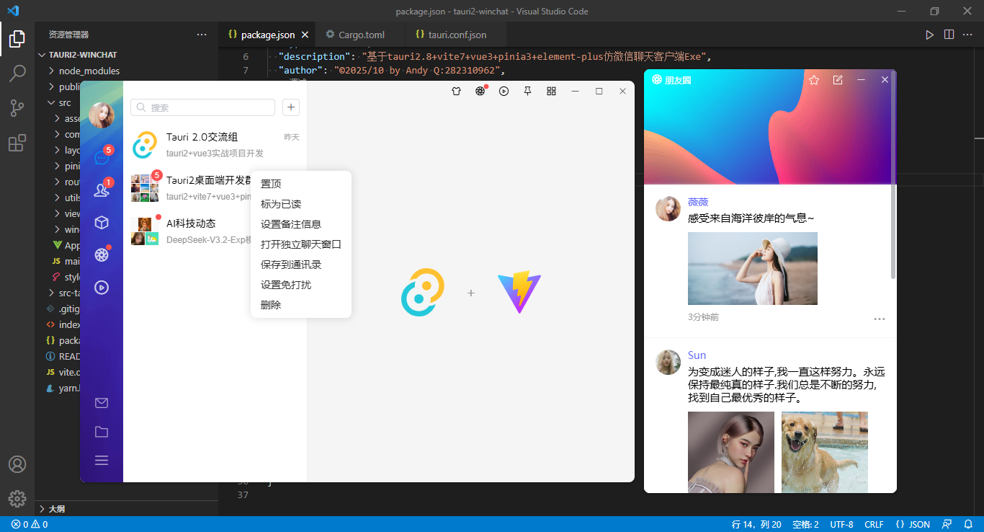Change encoding via UTF-8 in status bar
Image resolution: width=984 pixels, height=532 pixels.
pos(841,524)
